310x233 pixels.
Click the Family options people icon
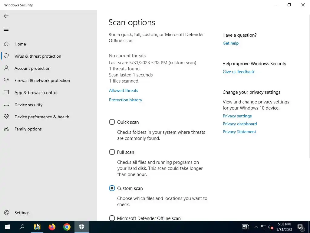pos(6,129)
